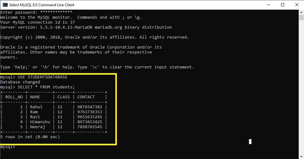Screen dimensions: 304x159
Task: Click the ROLL_NO column header
Action: (14, 97)
